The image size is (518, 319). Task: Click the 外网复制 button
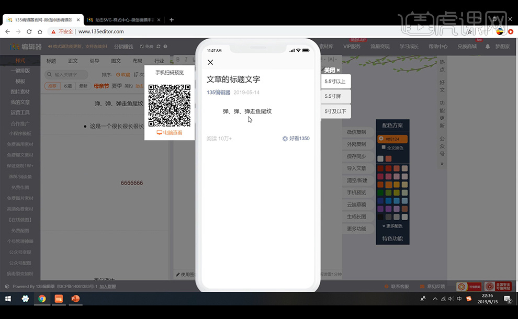pyautogui.click(x=356, y=144)
